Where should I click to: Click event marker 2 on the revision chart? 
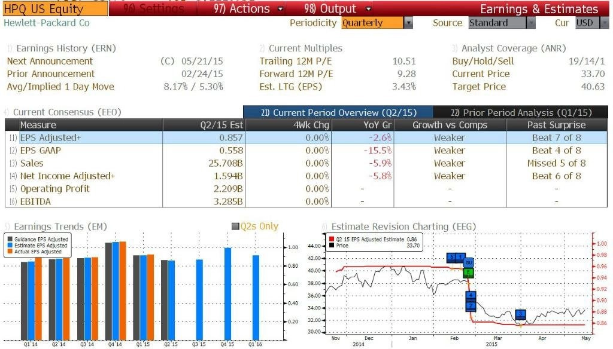point(471,306)
